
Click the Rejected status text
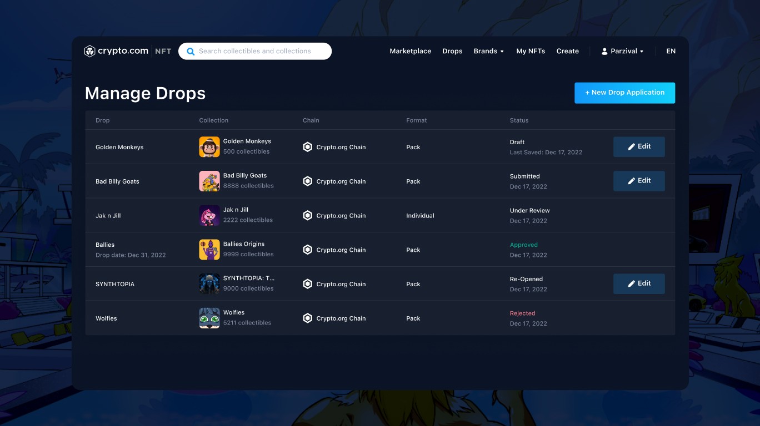point(523,313)
